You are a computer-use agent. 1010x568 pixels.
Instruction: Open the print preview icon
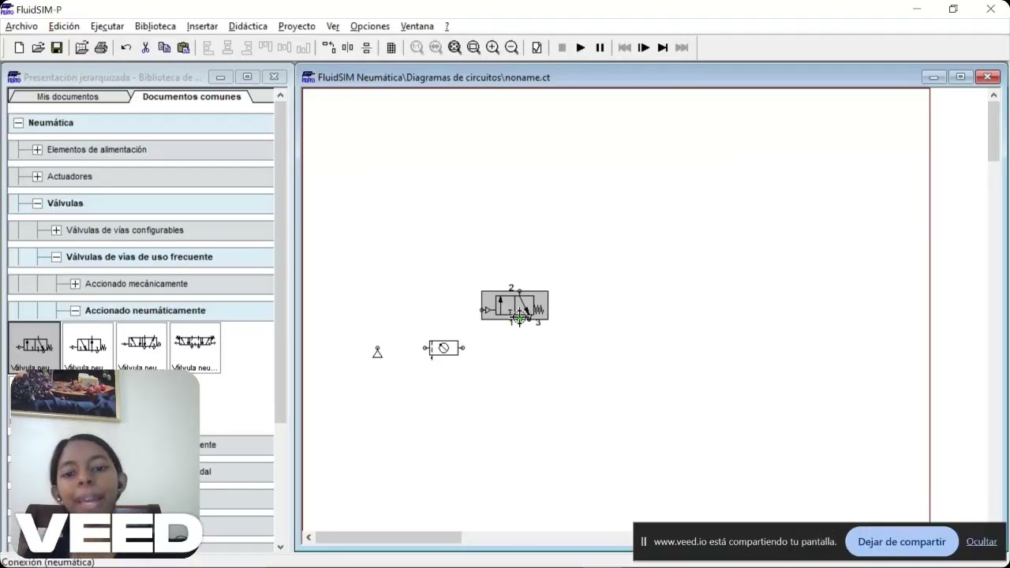coord(81,47)
